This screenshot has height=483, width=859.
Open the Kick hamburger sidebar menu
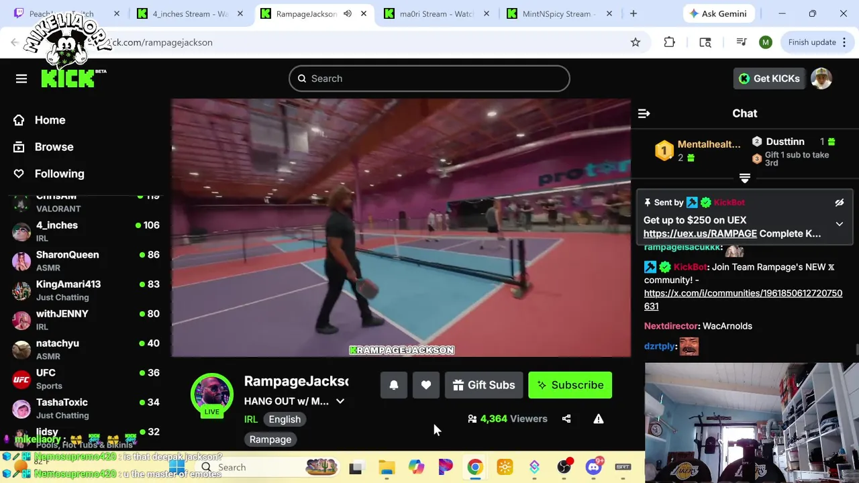[21, 79]
